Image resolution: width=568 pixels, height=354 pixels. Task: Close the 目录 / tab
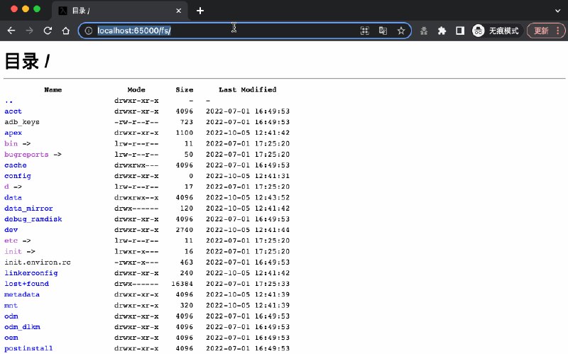(179, 11)
